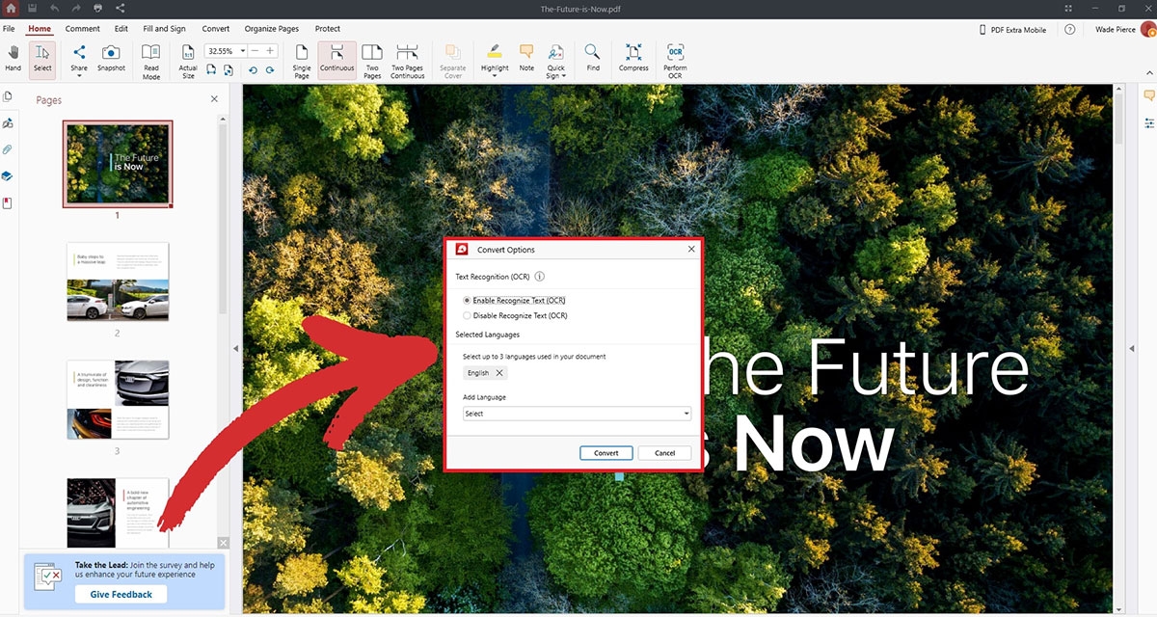Close the Pages panel
This screenshot has height=617, width=1157.
(x=214, y=99)
